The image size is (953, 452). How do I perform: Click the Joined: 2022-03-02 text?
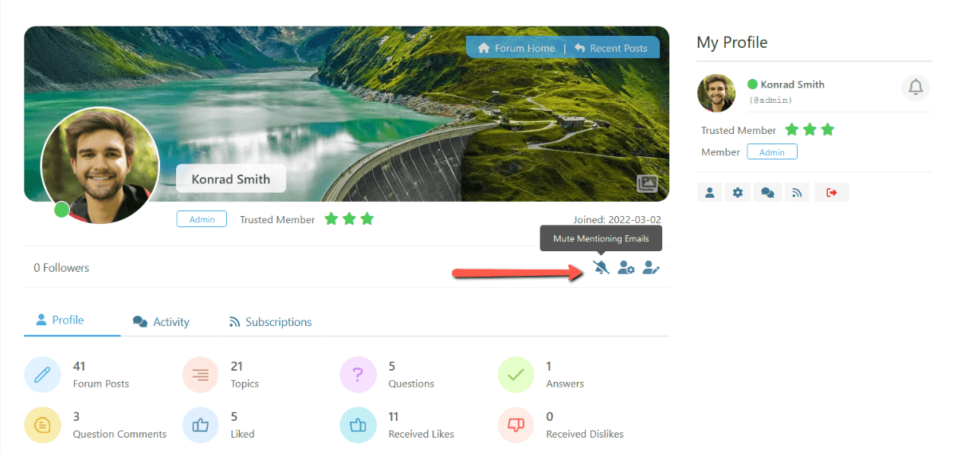617,219
